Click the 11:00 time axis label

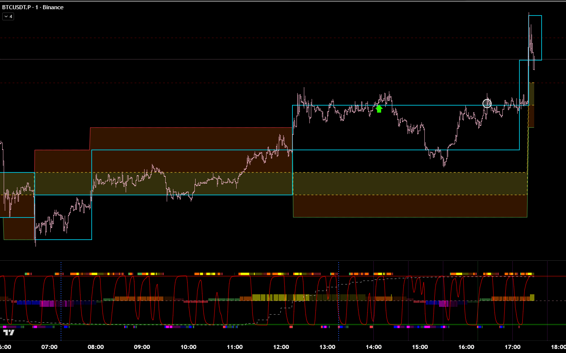click(235, 347)
